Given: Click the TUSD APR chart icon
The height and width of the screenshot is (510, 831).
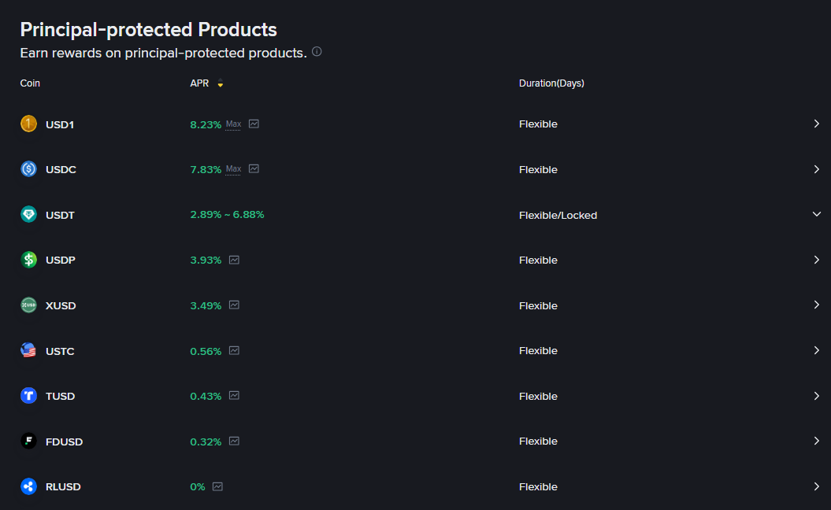Looking at the screenshot, I should [x=234, y=396].
